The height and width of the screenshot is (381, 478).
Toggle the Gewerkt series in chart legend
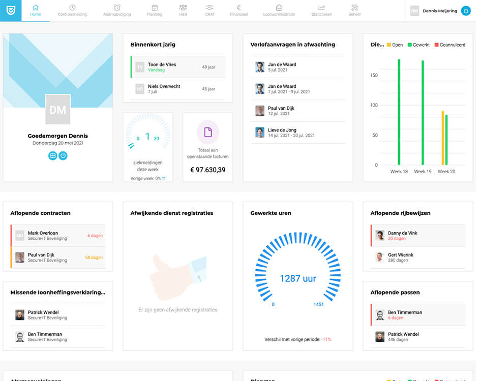418,45
